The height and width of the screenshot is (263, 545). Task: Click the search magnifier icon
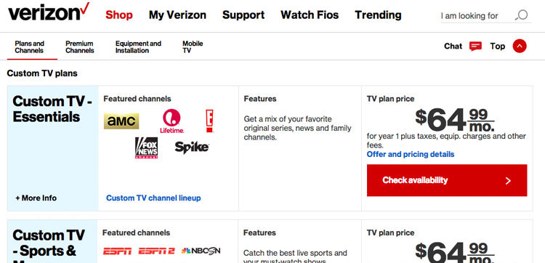pyautogui.click(x=521, y=15)
